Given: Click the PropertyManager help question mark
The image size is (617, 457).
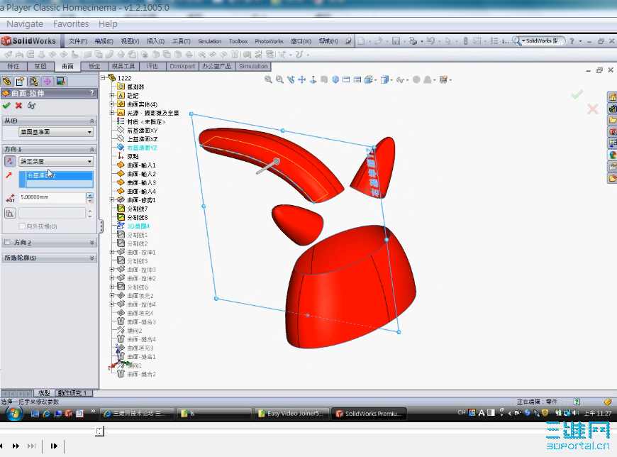Looking at the screenshot, I should [92, 93].
